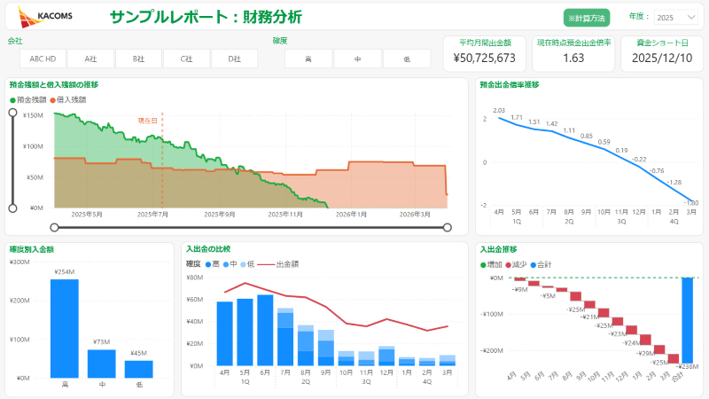
Task: Click the 中 bar showing ¥73M
Action: point(101,364)
